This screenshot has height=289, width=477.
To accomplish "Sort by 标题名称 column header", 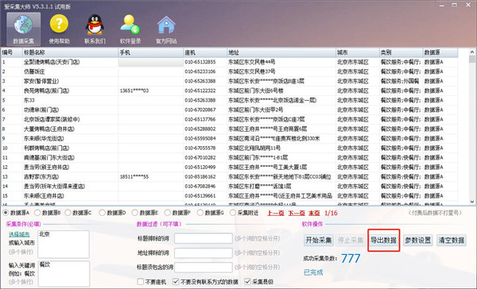I will coord(70,52).
